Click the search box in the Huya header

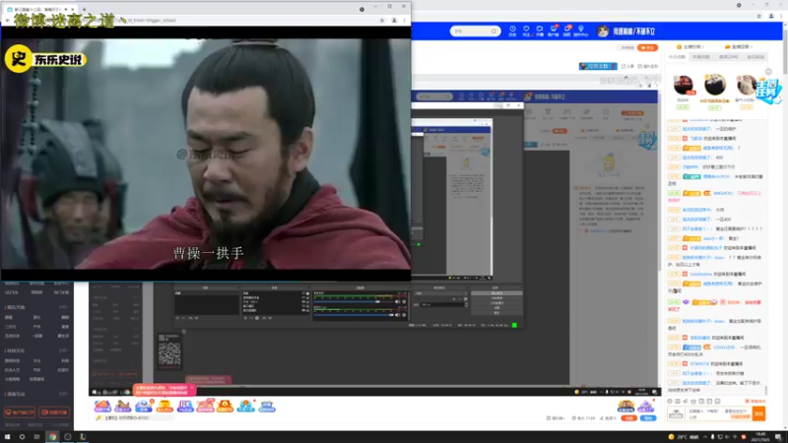click(x=475, y=32)
